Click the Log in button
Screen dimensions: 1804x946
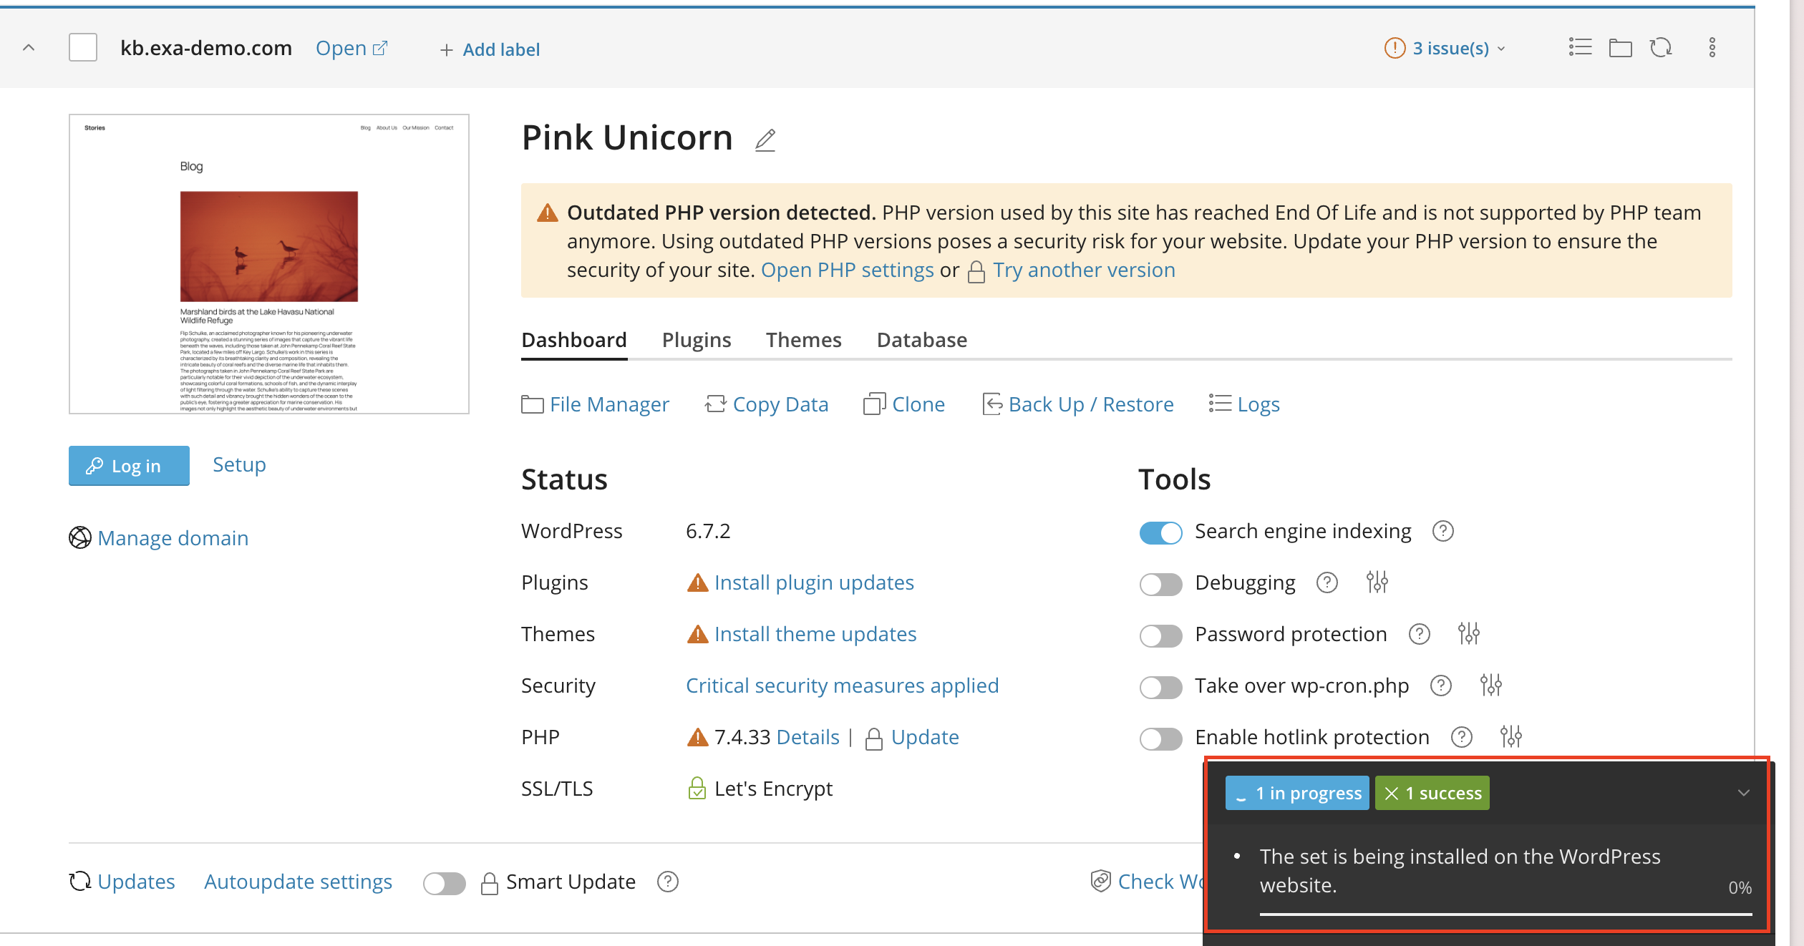pyautogui.click(x=129, y=466)
